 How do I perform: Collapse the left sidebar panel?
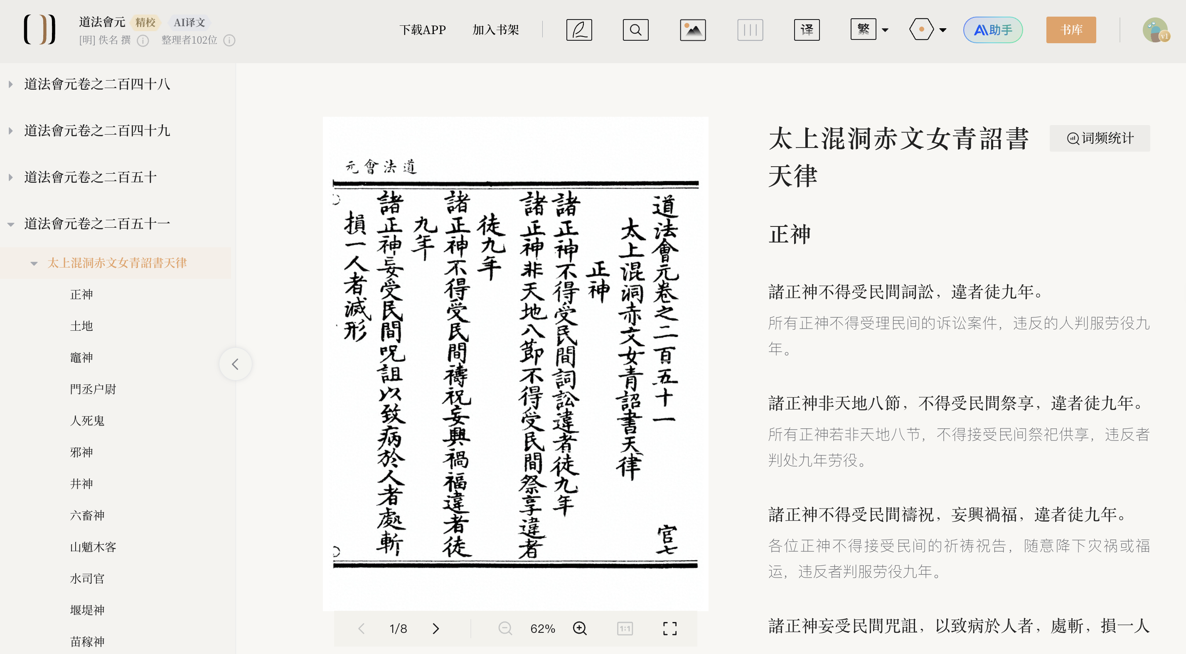[235, 364]
